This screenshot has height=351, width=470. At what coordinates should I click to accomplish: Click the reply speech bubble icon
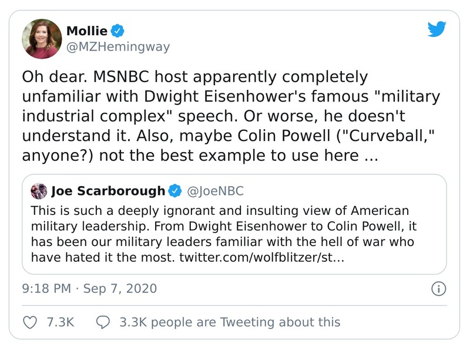click(x=103, y=322)
